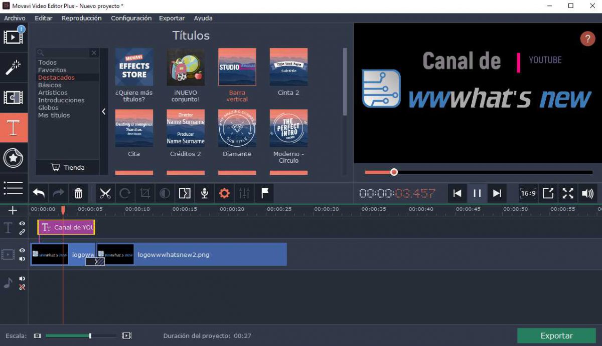Toggle visibility of the video track
The height and width of the screenshot is (346, 602).
click(22, 250)
